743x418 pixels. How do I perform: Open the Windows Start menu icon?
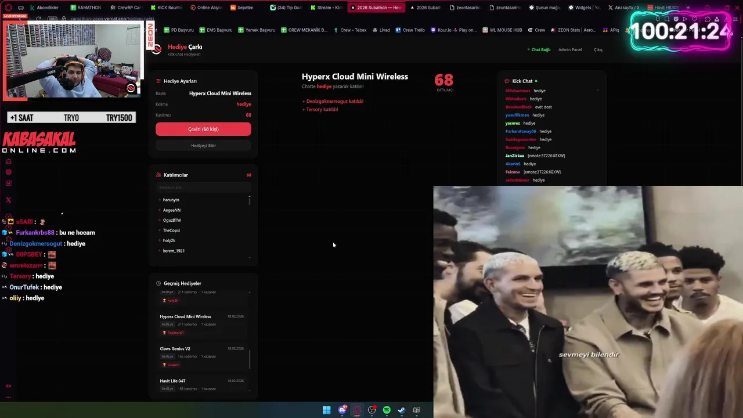(326, 410)
